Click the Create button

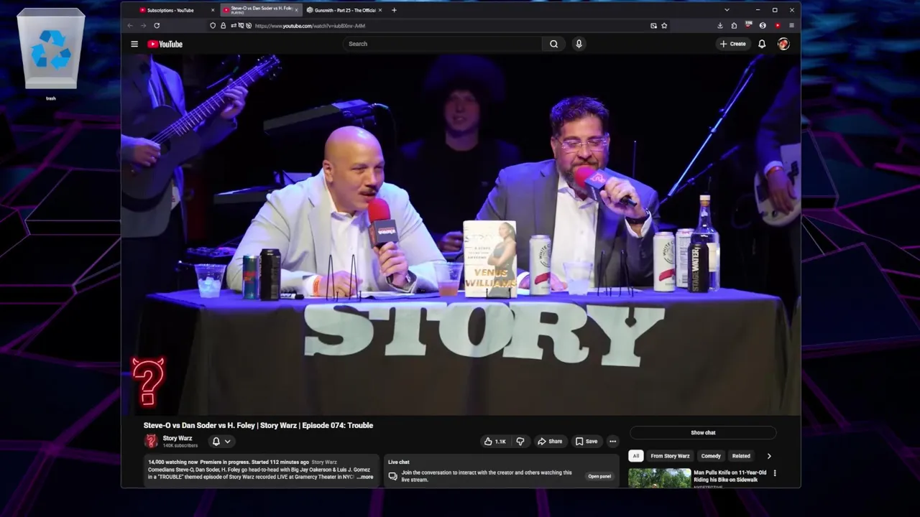pos(733,44)
